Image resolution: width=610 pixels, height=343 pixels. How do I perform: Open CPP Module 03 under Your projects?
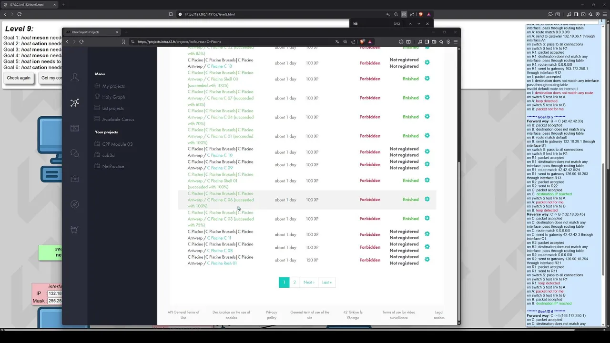[117, 144]
